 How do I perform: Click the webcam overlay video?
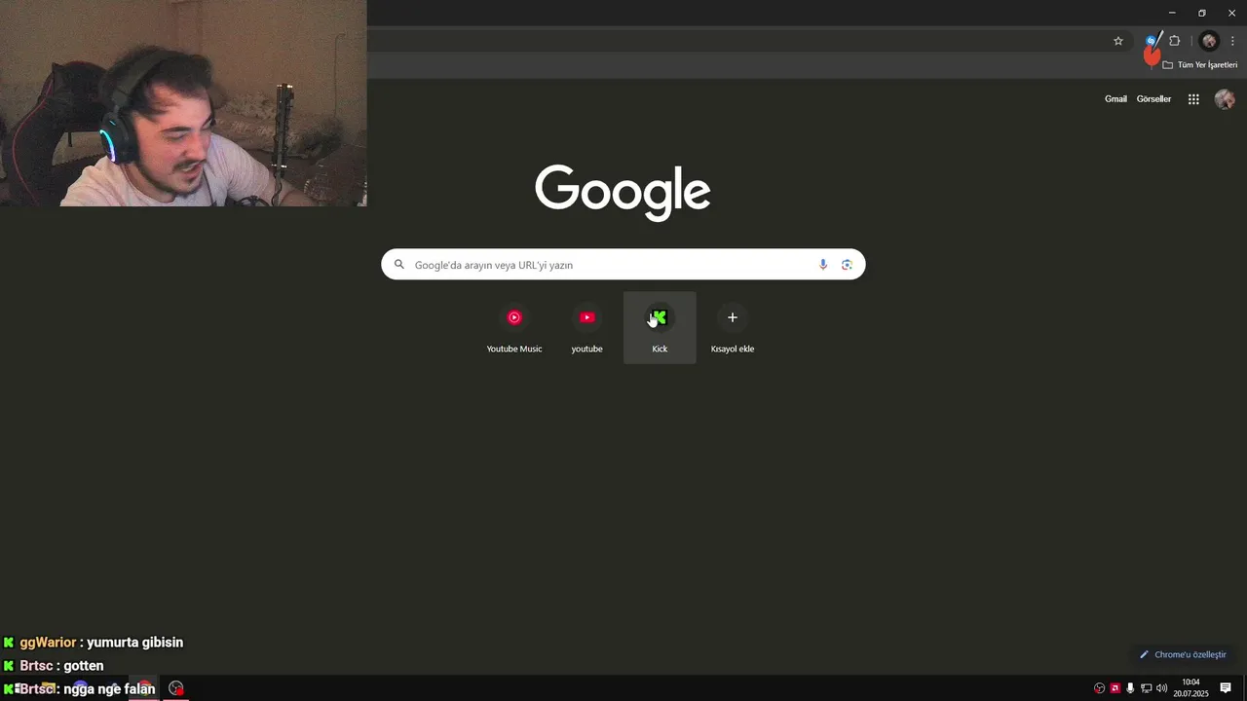point(183,103)
